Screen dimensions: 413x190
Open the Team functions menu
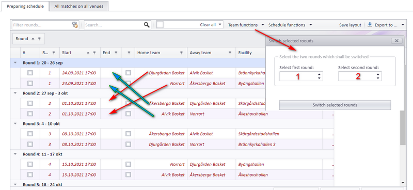coord(246,25)
